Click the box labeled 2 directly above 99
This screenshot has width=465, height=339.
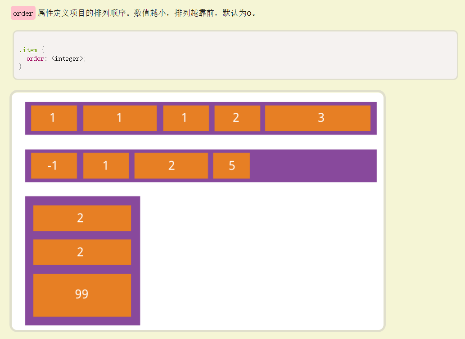point(82,252)
